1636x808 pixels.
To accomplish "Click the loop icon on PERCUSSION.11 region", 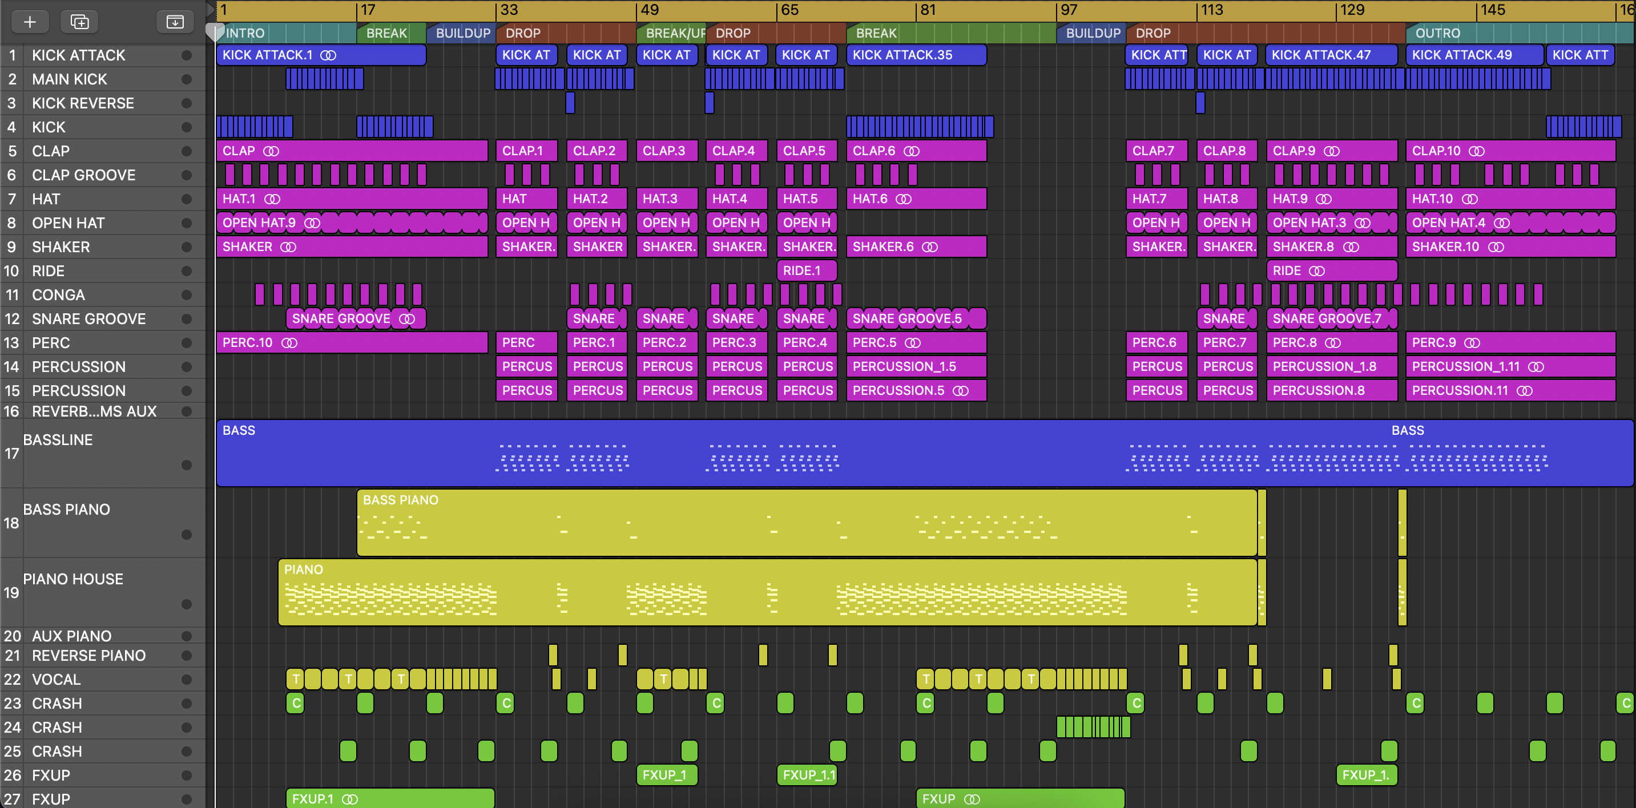I will (1524, 391).
